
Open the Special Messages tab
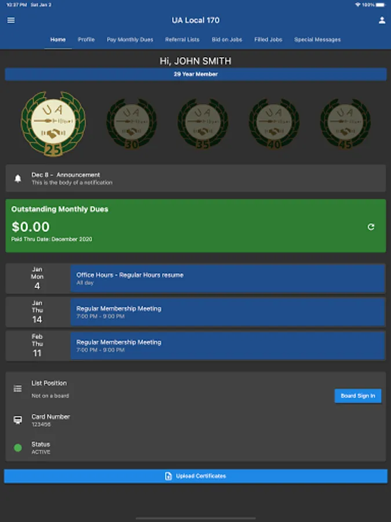click(x=317, y=39)
